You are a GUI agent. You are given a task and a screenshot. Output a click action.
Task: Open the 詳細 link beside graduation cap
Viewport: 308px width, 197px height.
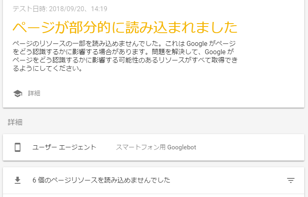[34, 94]
